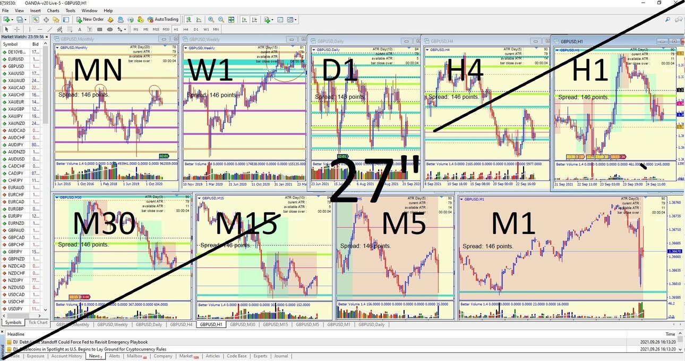Toggle chart Auto Scroll
Screen dimensions: 685x361
(x=245, y=19)
